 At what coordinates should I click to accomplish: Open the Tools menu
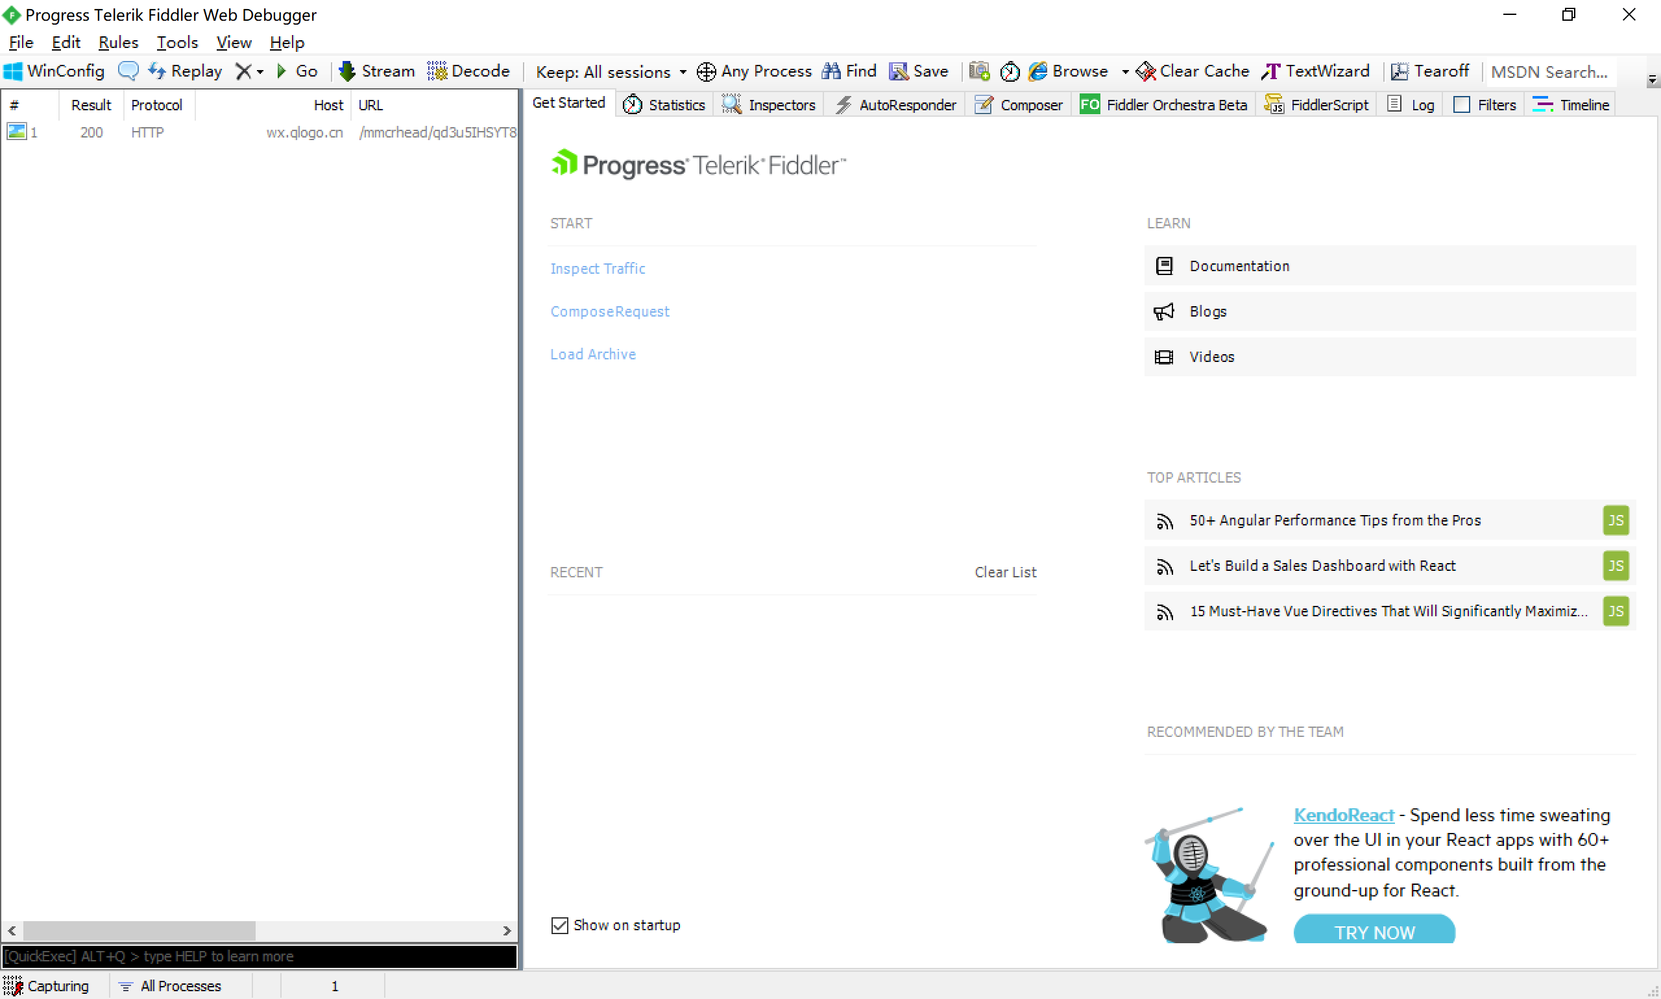tap(177, 42)
